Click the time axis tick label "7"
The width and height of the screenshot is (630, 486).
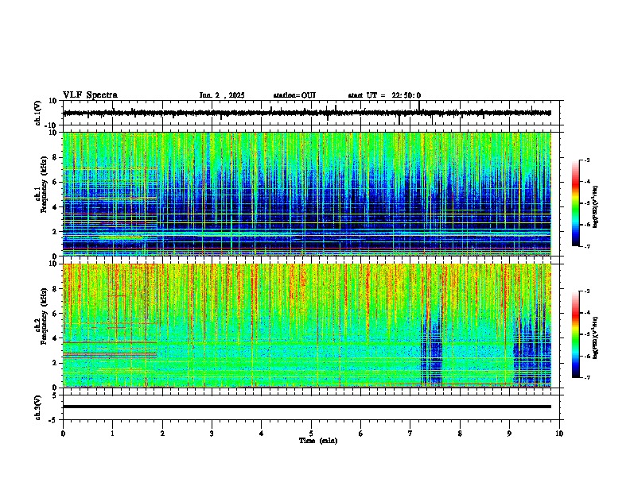coord(410,434)
